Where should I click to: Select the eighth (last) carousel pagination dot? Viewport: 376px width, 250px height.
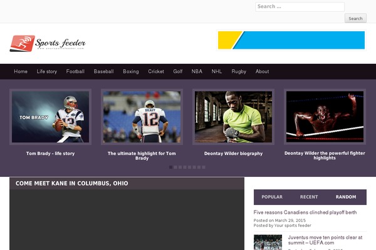point(204,167)
